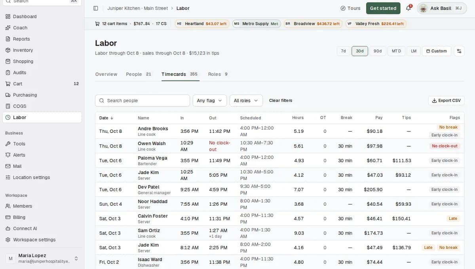Open Andre Brooks timecard row
The width and height of the screenshot is (475, 269).
click(x=279, y=131)
